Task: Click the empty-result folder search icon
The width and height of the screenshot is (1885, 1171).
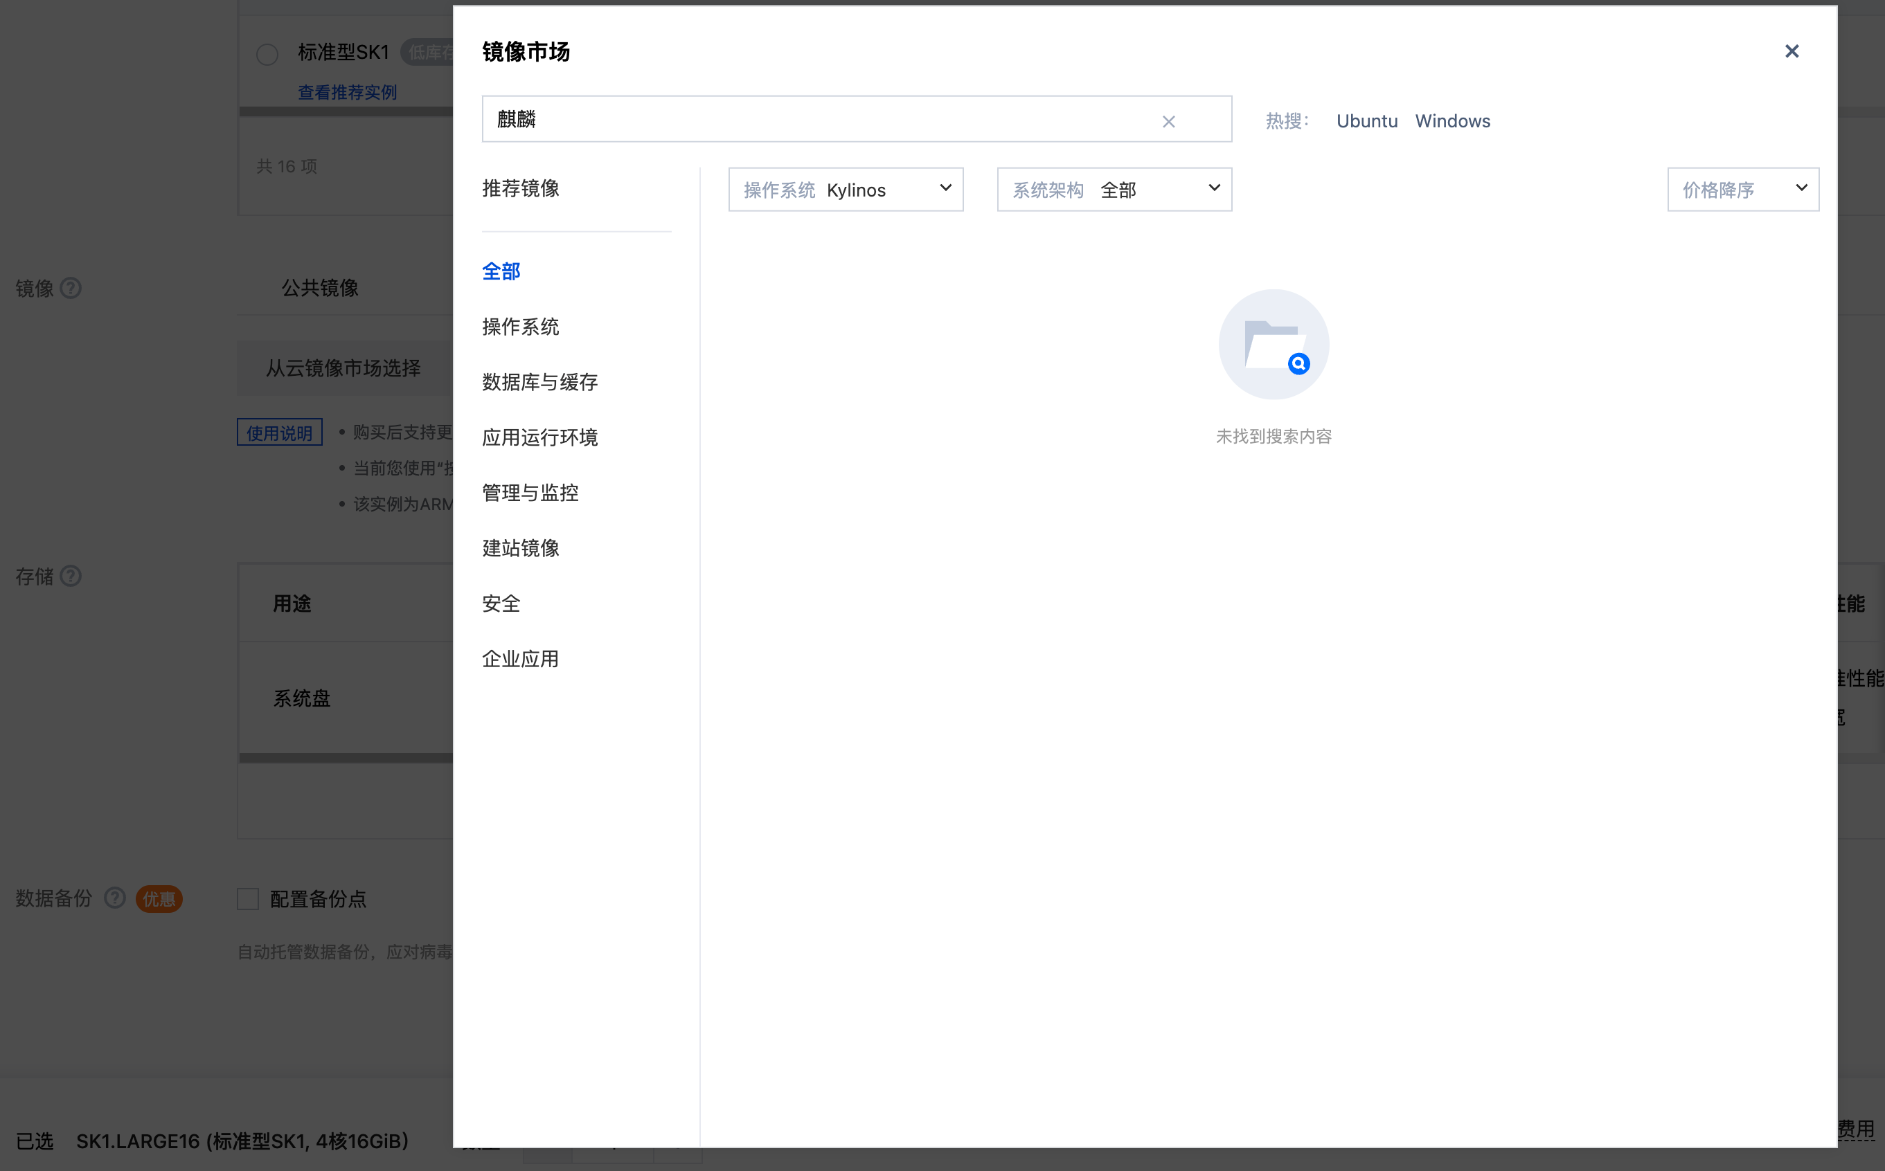Action: point(1274,345)
